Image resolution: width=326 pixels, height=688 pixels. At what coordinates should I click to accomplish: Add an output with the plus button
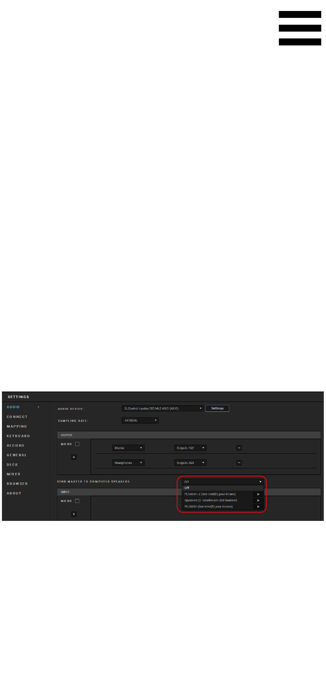tap(74, 457)
